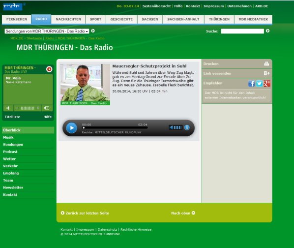Share on Twitter
This screenshot has width=294, height=248.
259,84
